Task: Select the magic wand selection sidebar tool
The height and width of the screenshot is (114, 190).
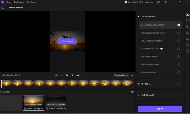Action: pyautogui.click(x=188, y=45)
